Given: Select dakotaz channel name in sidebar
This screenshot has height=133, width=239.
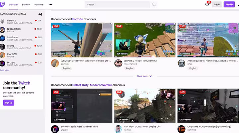Looking at the screenshot, I should point(11,21).
